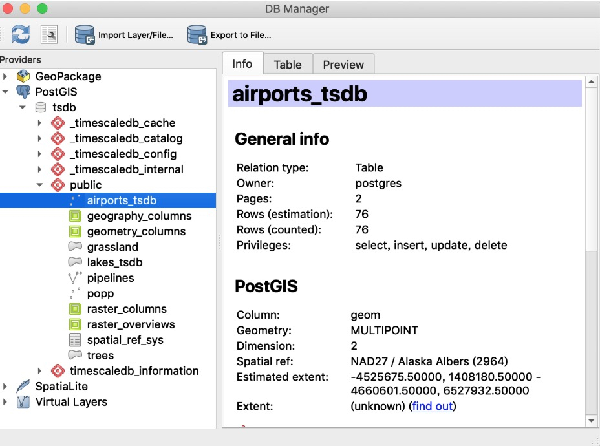The width and height of the screenshot is (600, 446).
Task: Collapse the tsdb database node
Action: tap(23, 107)
